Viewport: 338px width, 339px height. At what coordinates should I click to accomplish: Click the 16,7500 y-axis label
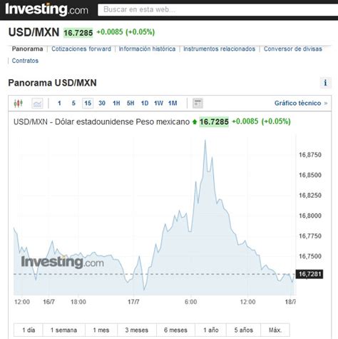(310, 256)
